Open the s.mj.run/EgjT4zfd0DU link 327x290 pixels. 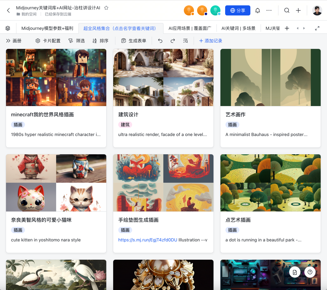coord(148,240)
